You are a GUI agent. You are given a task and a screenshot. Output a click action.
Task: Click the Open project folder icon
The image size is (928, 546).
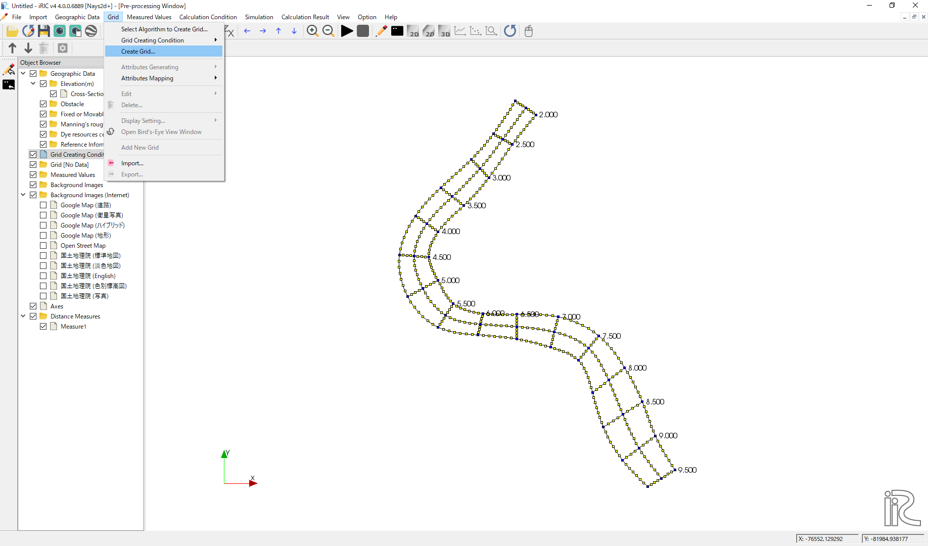[12, 31]
